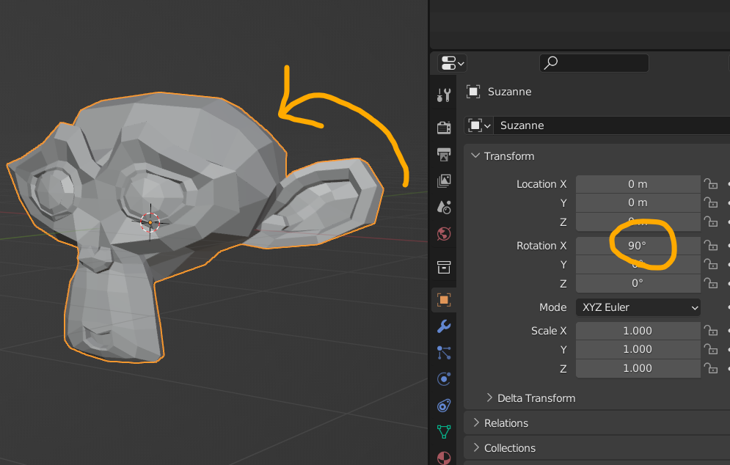This screenshot has height=465, width=730.
Task: Toggle lock on Location X
Action: coord(710,184)
